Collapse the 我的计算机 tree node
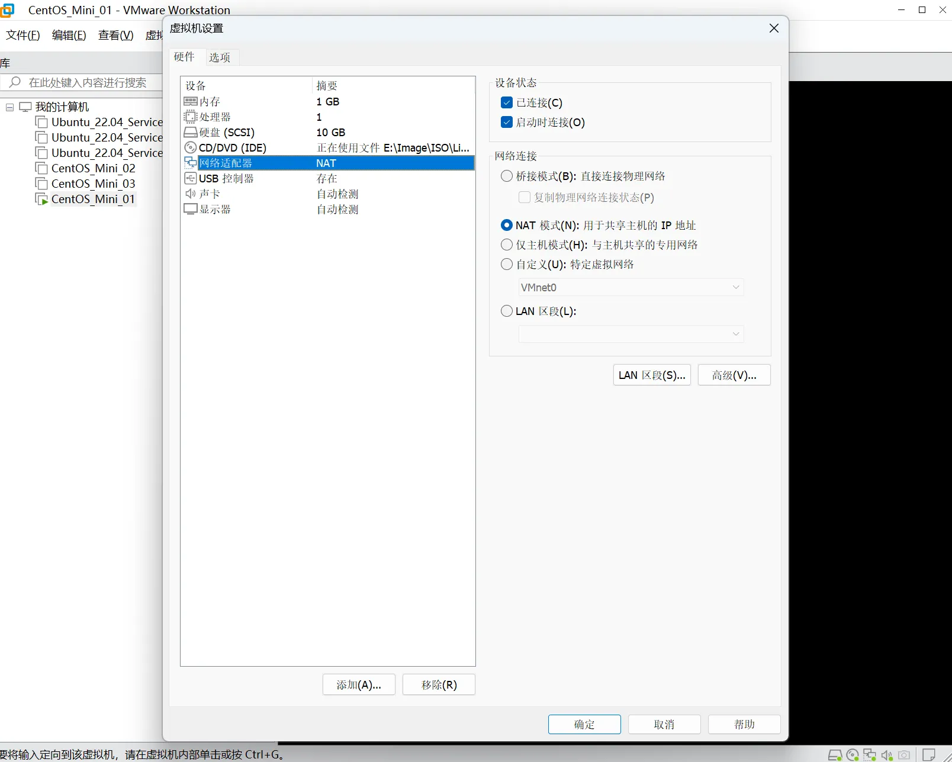The image size is (952, 762). click(x=10, y=107)
